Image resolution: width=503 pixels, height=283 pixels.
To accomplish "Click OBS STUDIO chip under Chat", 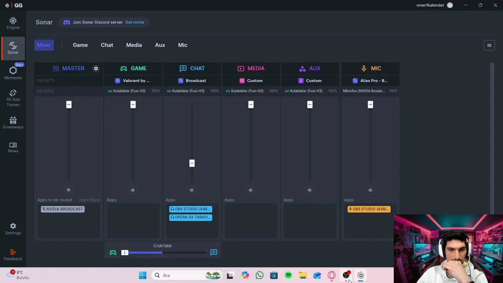I will (x=191, y=209).
